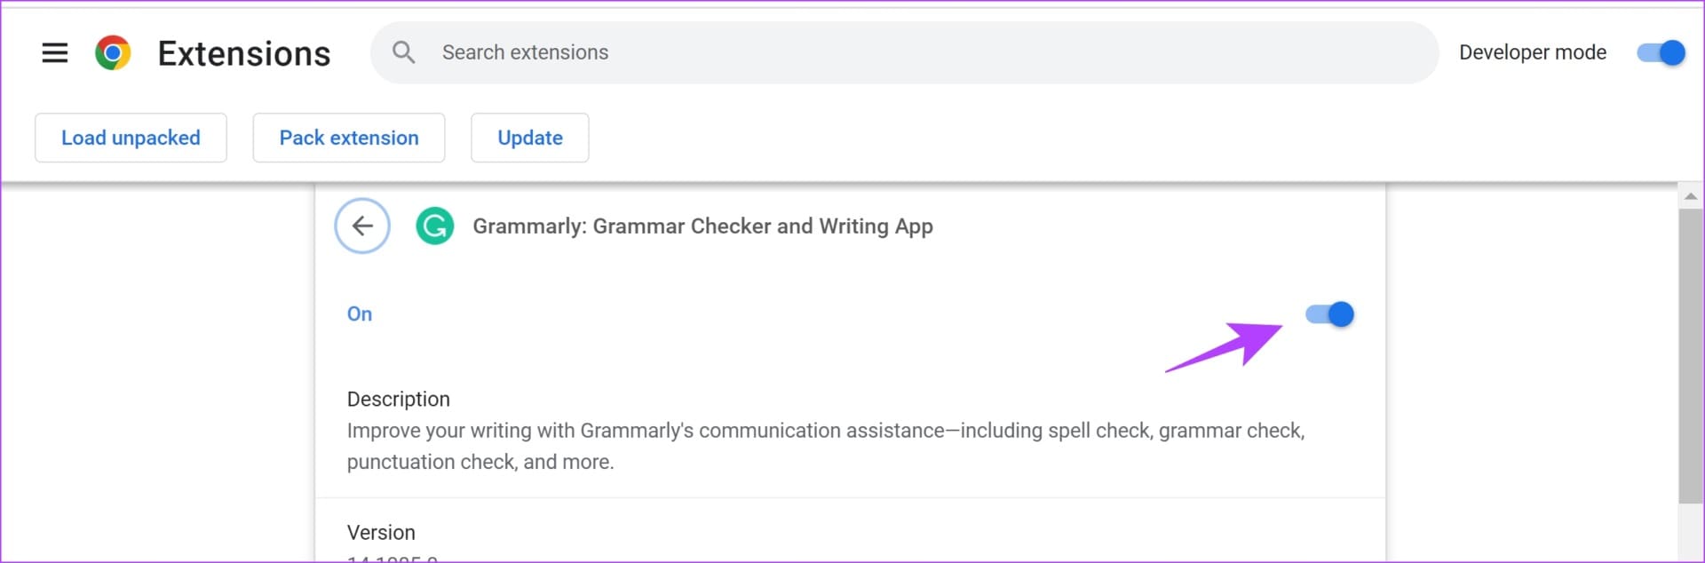Click the Extensions page title

pos(244,53)
